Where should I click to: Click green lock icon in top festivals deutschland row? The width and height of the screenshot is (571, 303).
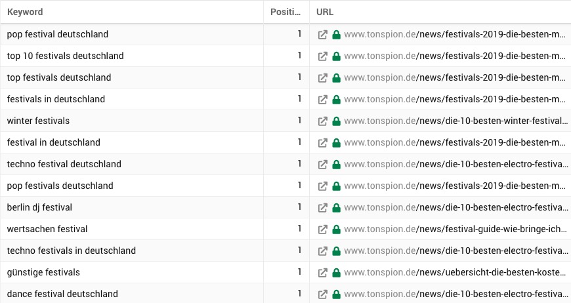coord(337,78)
